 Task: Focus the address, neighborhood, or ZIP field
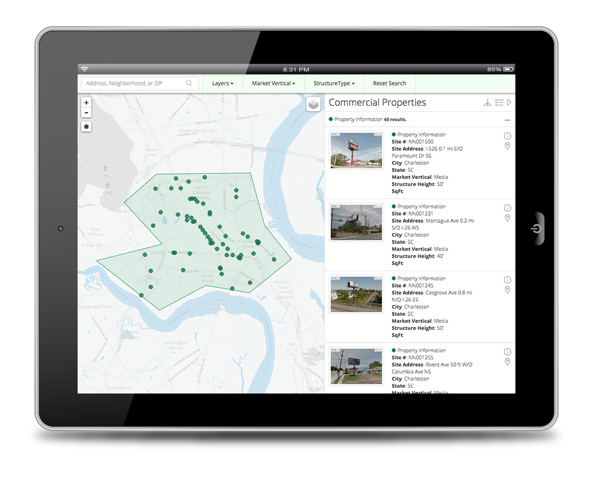click(x=140, y=83)
